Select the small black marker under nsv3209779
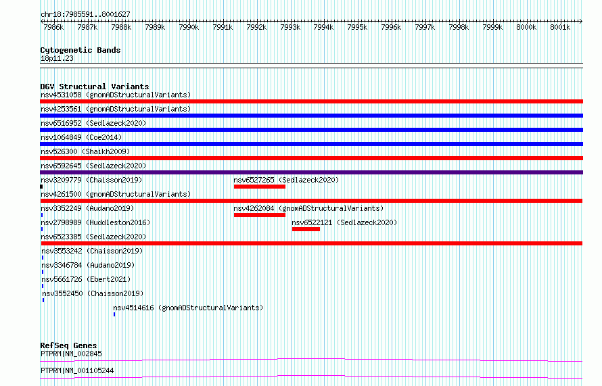Image resolution: width=602 pixels, height=386 pixels. (41, 187)
